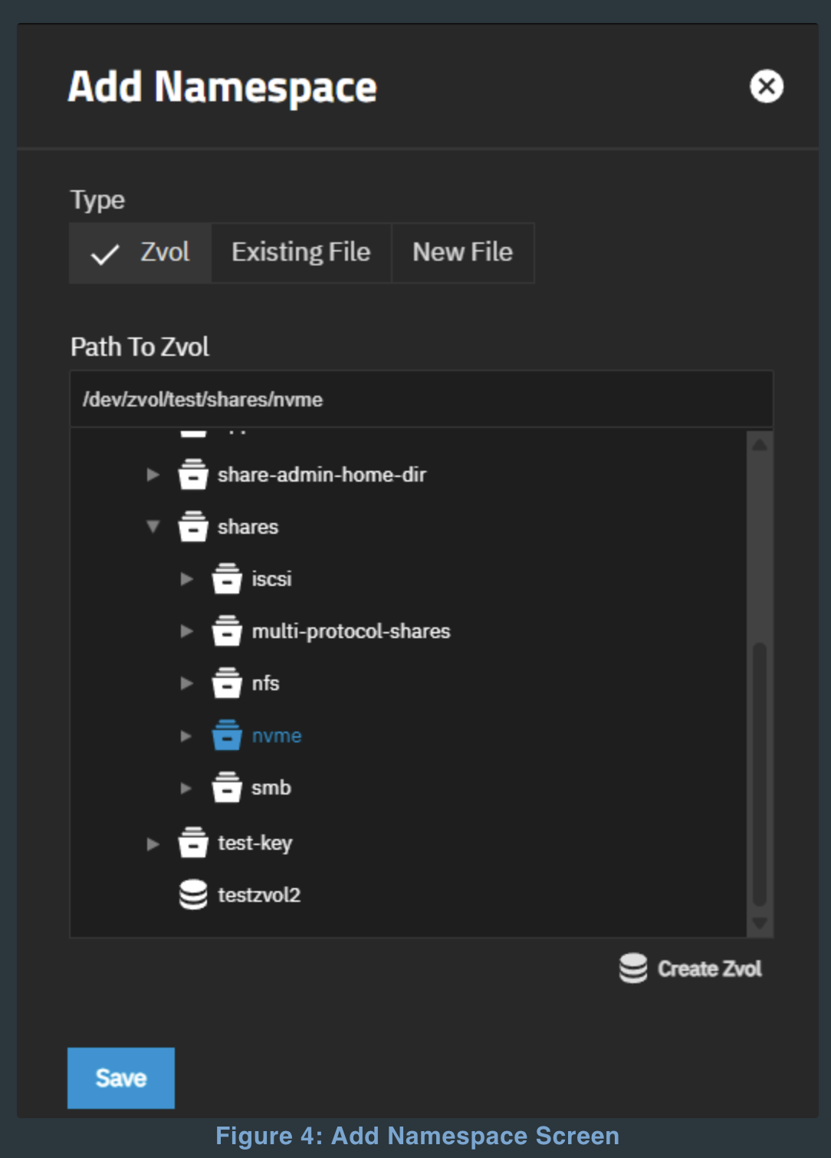
Task: Click the Save button
Action: (x=121, y=1077)
